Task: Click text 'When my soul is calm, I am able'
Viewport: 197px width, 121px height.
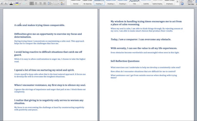Action: pyautogui.click(x=147, y=30)
